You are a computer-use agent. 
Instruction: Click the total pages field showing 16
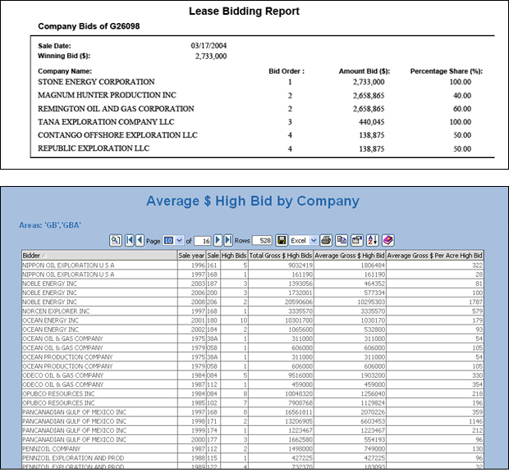(203, 241)
